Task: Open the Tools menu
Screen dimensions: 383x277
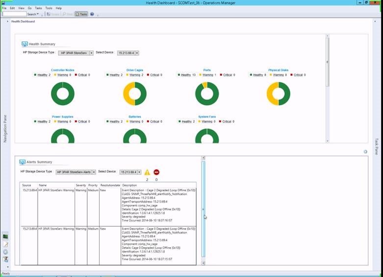Action: pos(49,8)
